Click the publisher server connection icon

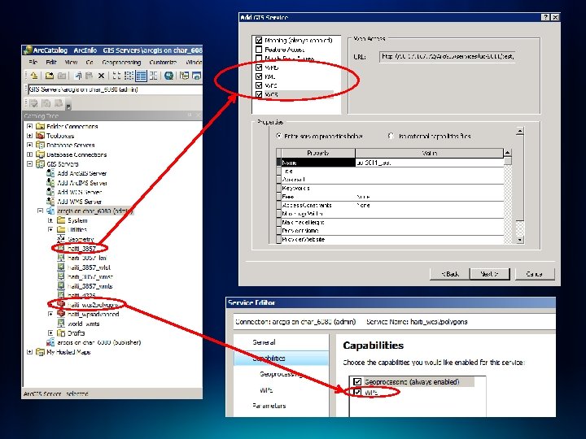pos(50,342)
